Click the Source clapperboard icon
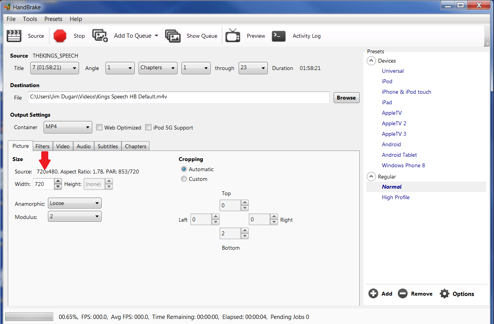 [x=14, y=36]
